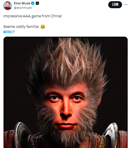
Task: Click the 订阅 subscribe button
Action: (x=115, y=5)
